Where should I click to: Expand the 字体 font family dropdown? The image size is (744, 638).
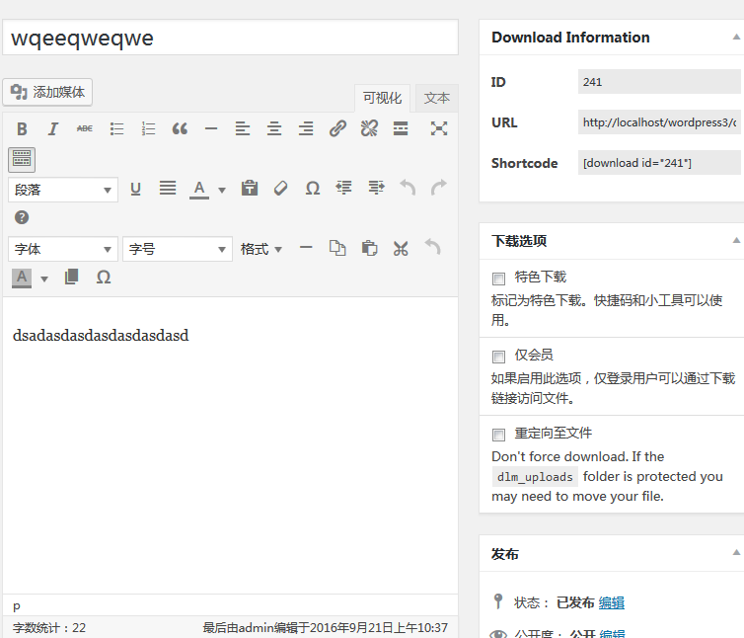(63, 250)
